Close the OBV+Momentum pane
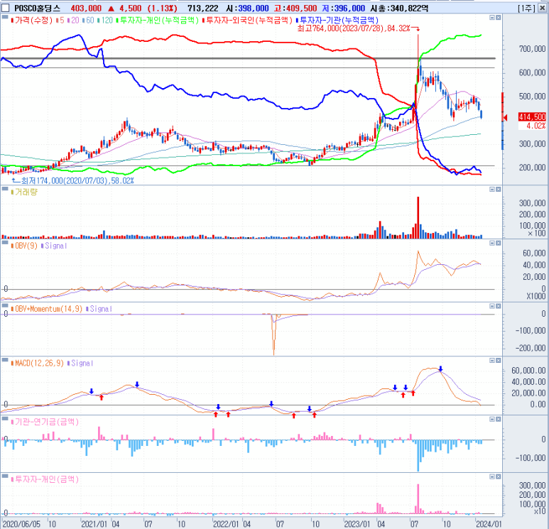The height and width of the screenshot is (529, 549). pos(499,306)
